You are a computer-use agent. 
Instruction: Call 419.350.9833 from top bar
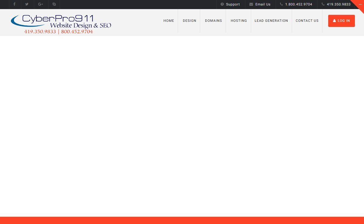point(336,4)
